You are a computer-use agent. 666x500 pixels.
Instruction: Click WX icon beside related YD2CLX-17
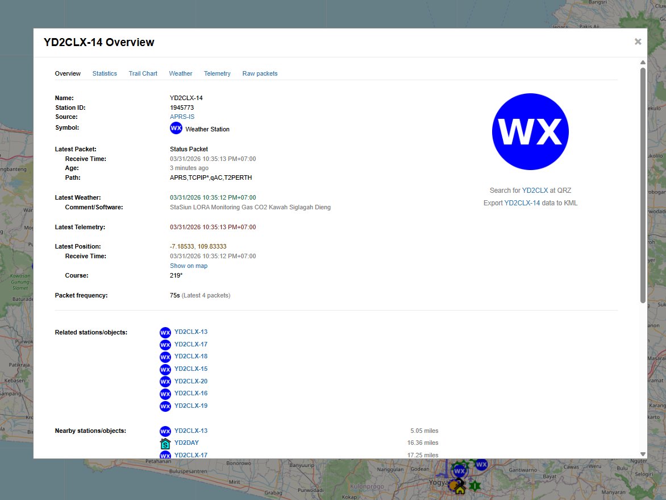point(165,345)
